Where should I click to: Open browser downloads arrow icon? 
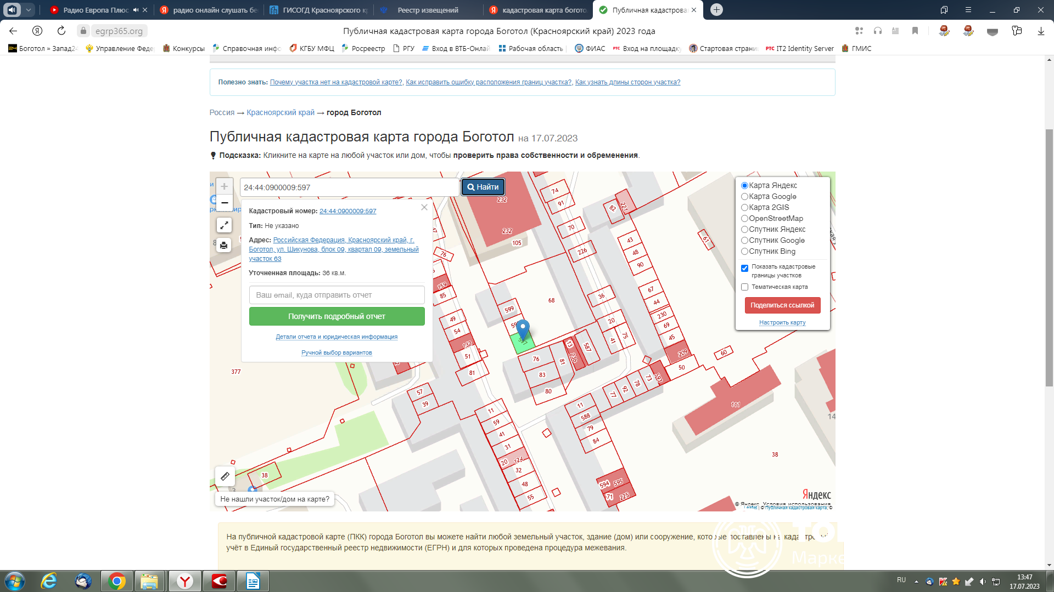pyautogui.click(x=1040, y=31)
